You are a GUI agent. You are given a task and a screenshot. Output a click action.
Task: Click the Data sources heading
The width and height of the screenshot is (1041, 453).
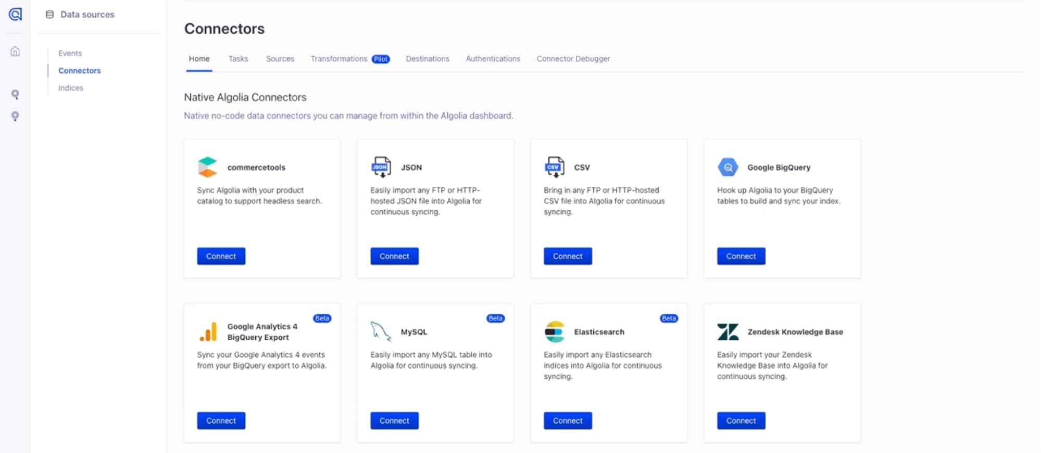[87, 15]
